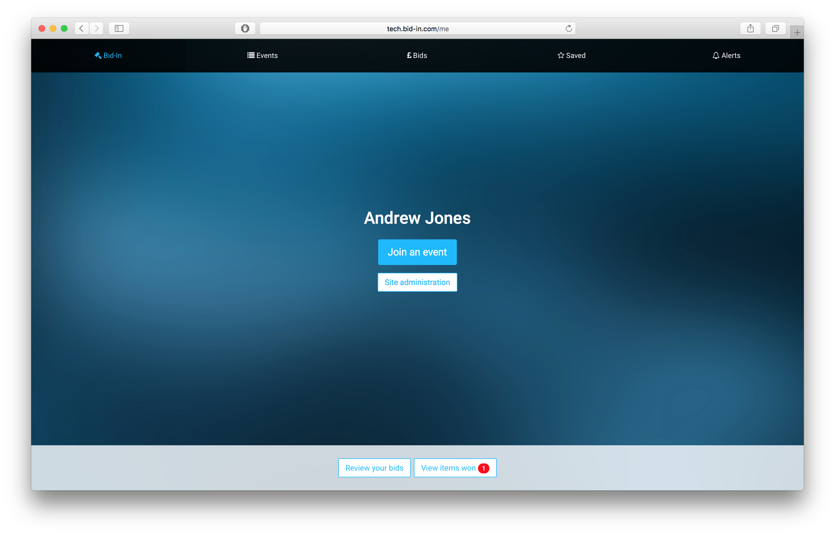This screenshot has height=535, width=835.
Task: Open the Alerts nav item
Action: click(726, 55)
